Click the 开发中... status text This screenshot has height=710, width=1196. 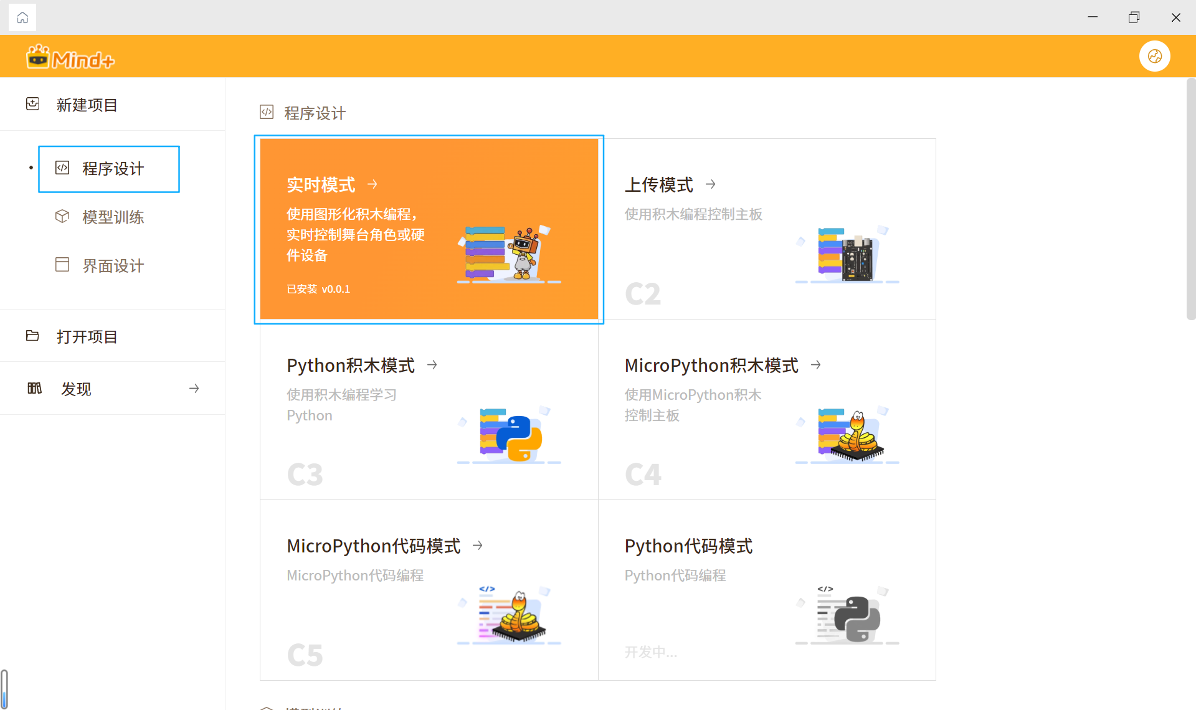pos(651,652)
